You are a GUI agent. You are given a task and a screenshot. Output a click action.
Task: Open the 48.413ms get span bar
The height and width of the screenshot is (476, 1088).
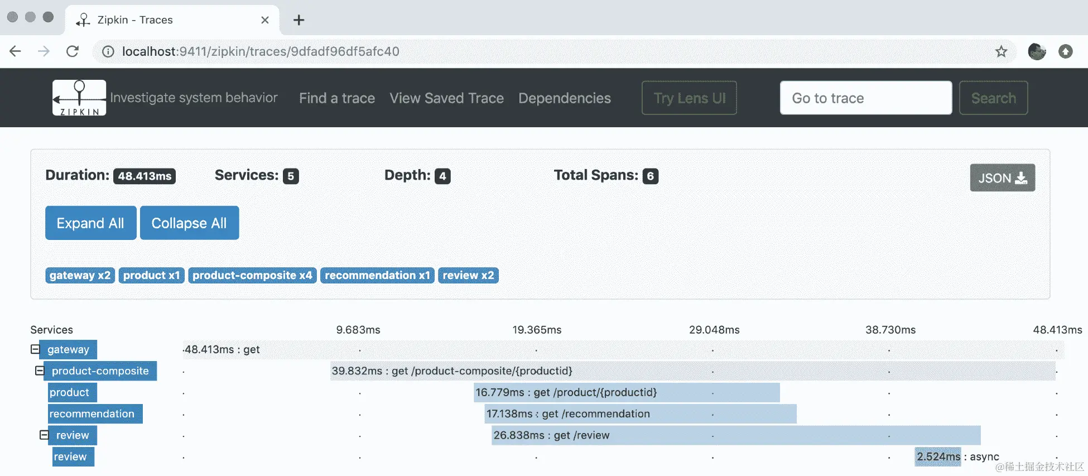click(623, 349)
